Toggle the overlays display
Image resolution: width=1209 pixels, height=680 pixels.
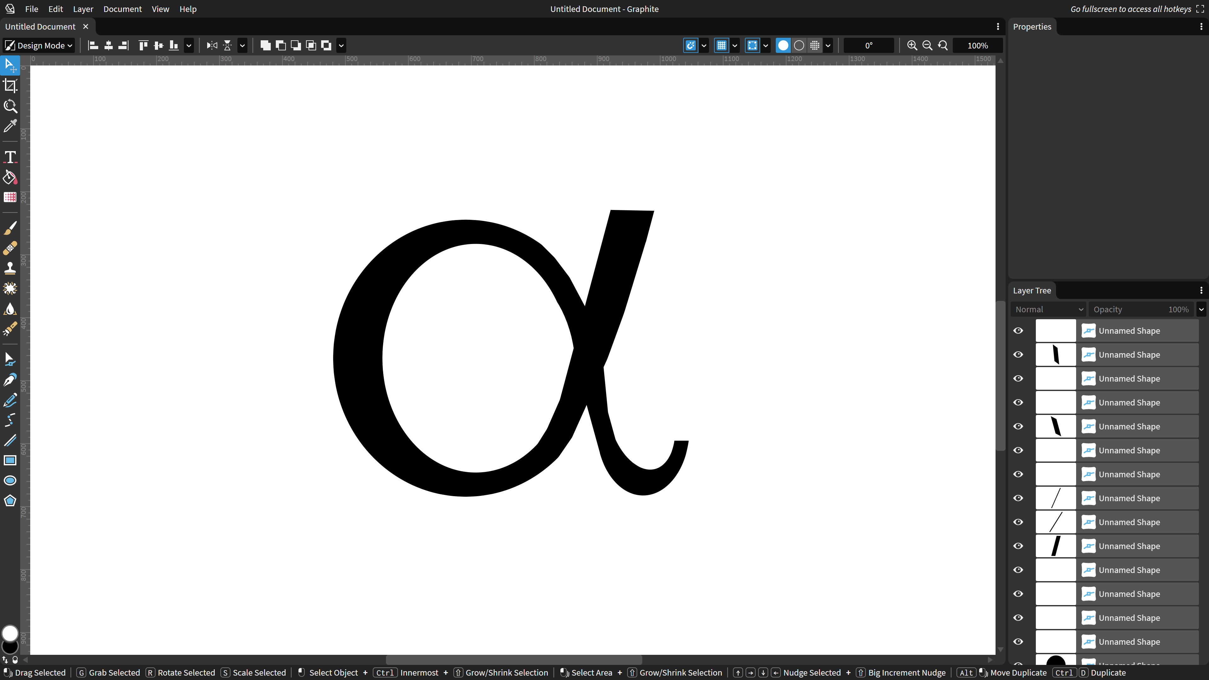(x=752, y=46)
